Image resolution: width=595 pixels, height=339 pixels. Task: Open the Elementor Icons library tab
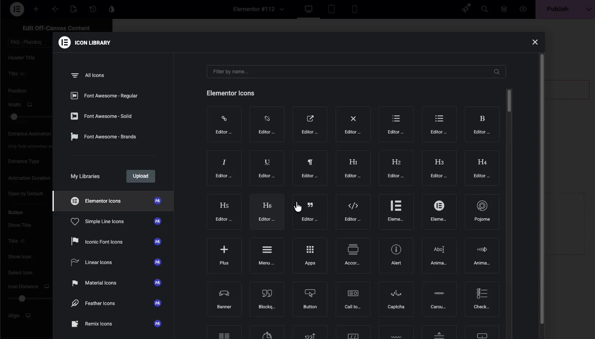(x=113, y=201)
